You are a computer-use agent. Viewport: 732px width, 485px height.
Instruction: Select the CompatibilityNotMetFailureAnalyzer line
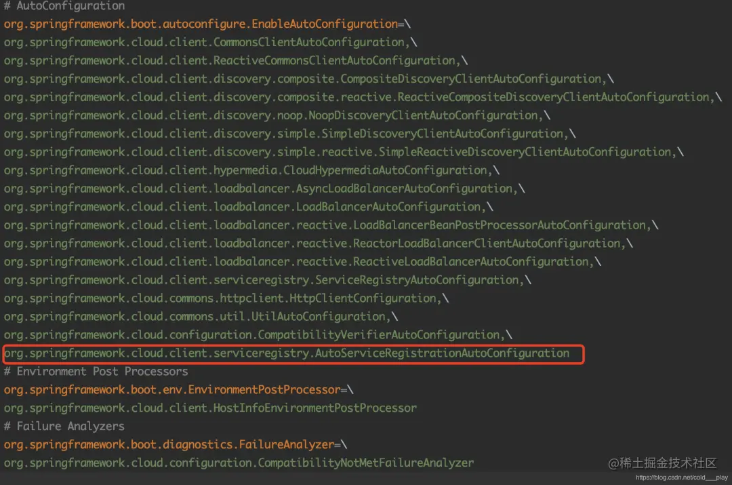(x=239, y=463)
